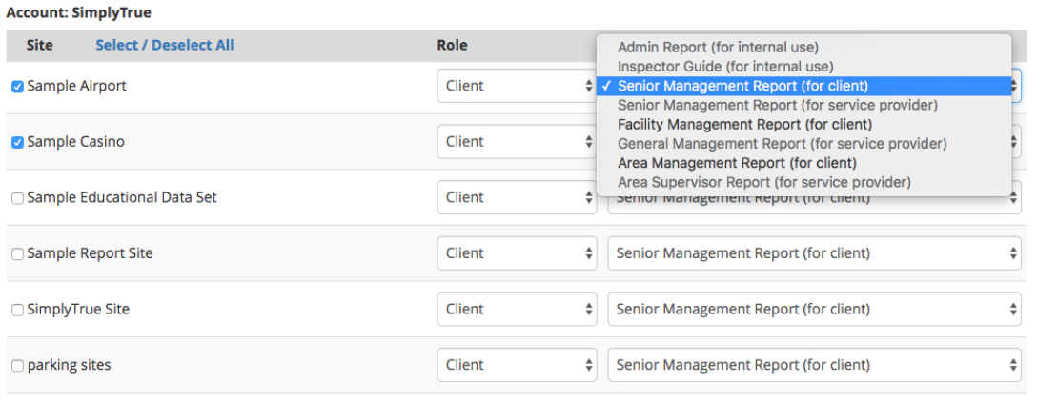Expand Role dropdown for Sample Educational Data Set
1037x404 pixels.
[518, 197]
